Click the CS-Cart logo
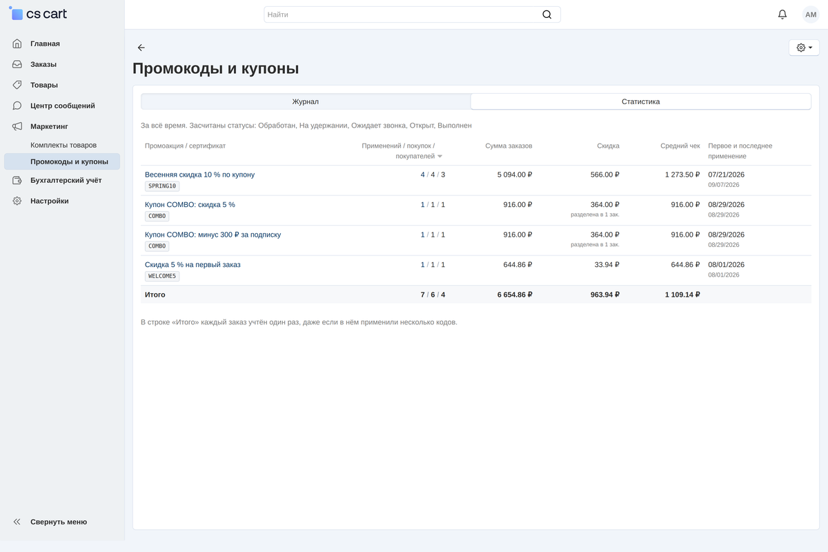 (x=38, y=14)
